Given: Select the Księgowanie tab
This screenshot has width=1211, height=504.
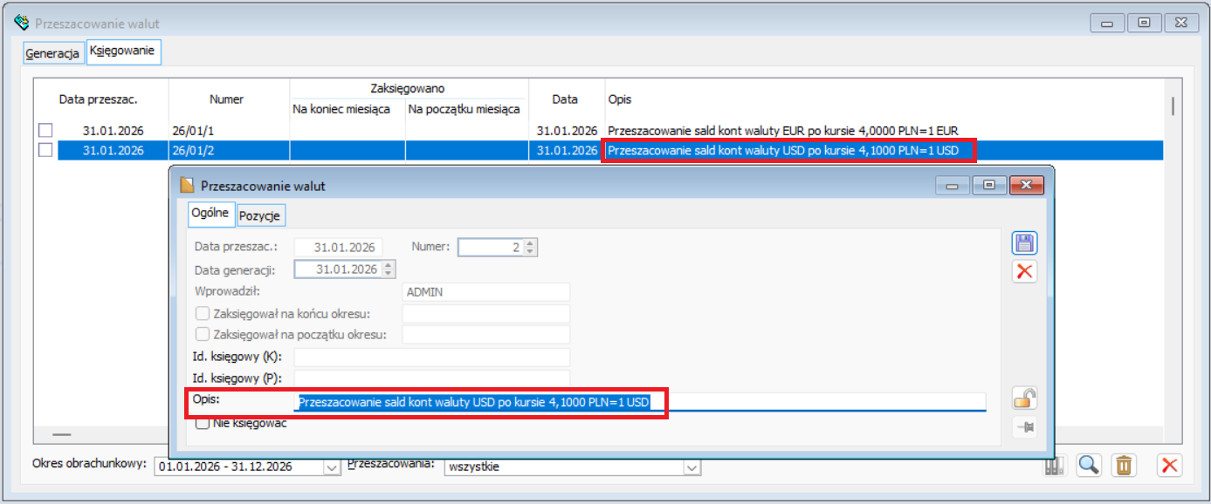Looking at the screenshot, I should 122,51.
